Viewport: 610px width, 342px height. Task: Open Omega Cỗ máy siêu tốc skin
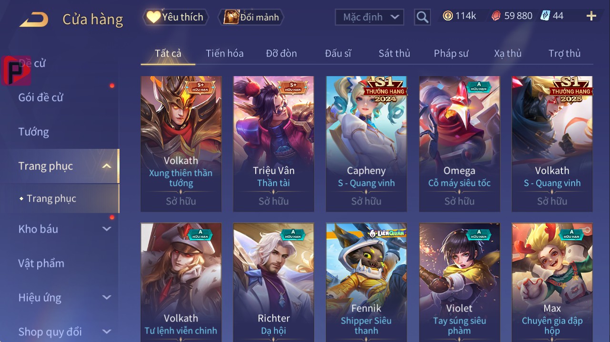pyautogui.click(x=460, y=144)
